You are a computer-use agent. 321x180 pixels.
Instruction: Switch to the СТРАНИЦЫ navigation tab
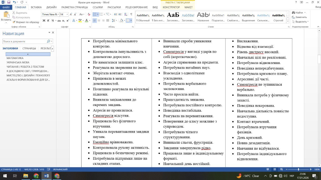29,48
